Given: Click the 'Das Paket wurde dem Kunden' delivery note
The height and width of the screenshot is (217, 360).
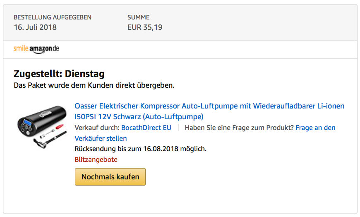Looking at the screenshot, I should [x=94, y=86].
